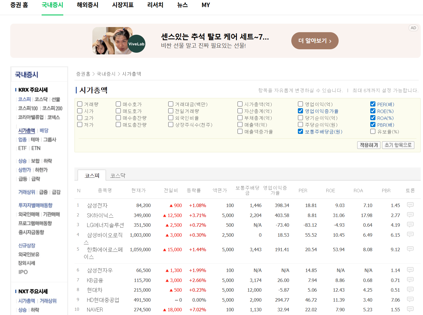Click PER column header

[303, 191]
